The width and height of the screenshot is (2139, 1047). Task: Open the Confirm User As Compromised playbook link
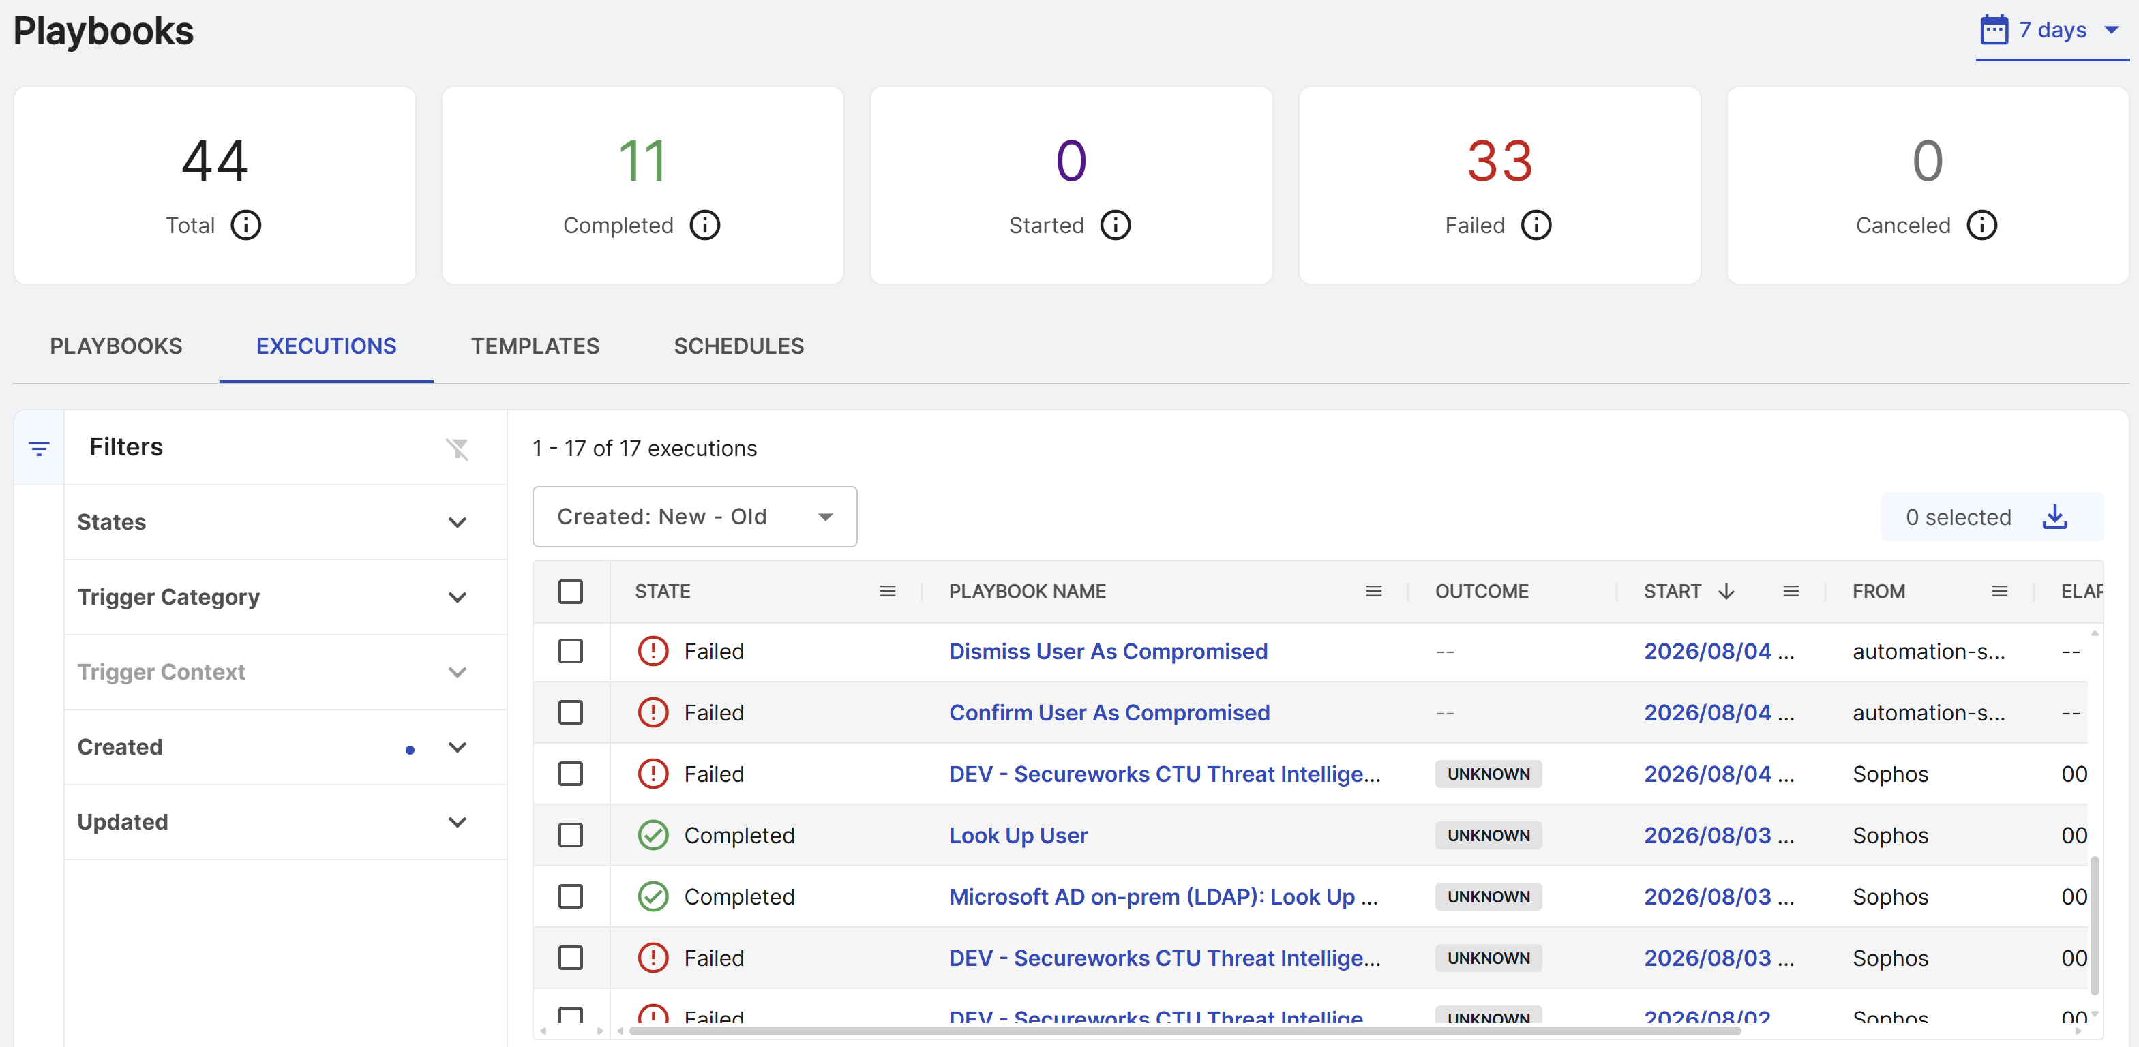[1109, 712]
